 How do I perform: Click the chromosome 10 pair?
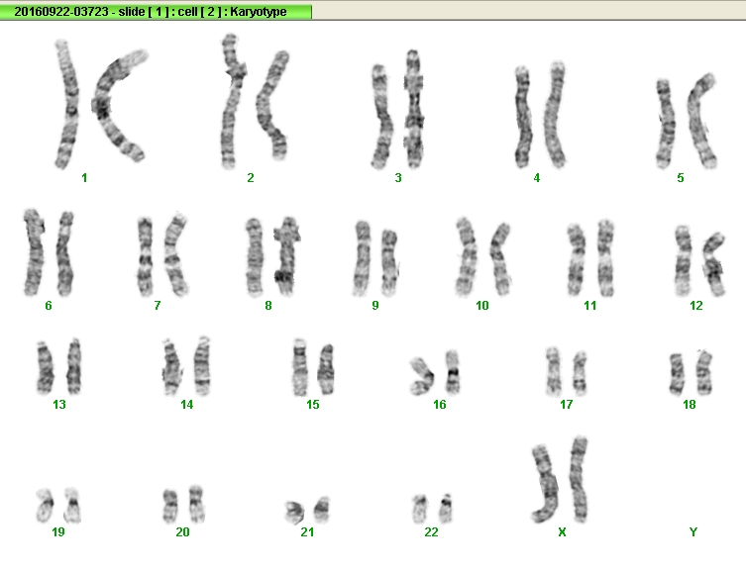(482, 256)
